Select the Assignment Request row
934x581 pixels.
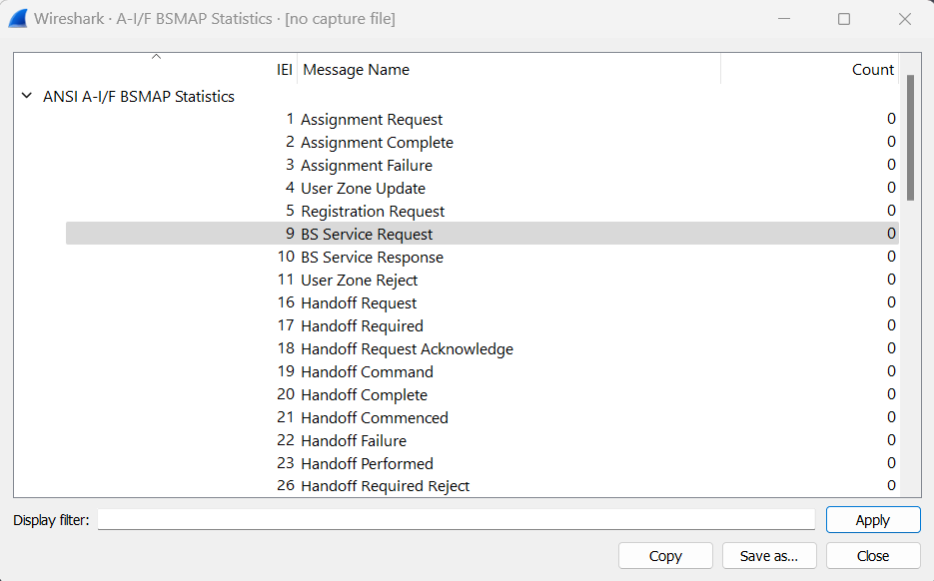pos(372,120)
